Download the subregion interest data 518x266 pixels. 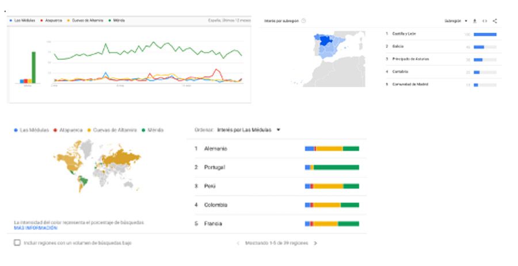[475, 21]
